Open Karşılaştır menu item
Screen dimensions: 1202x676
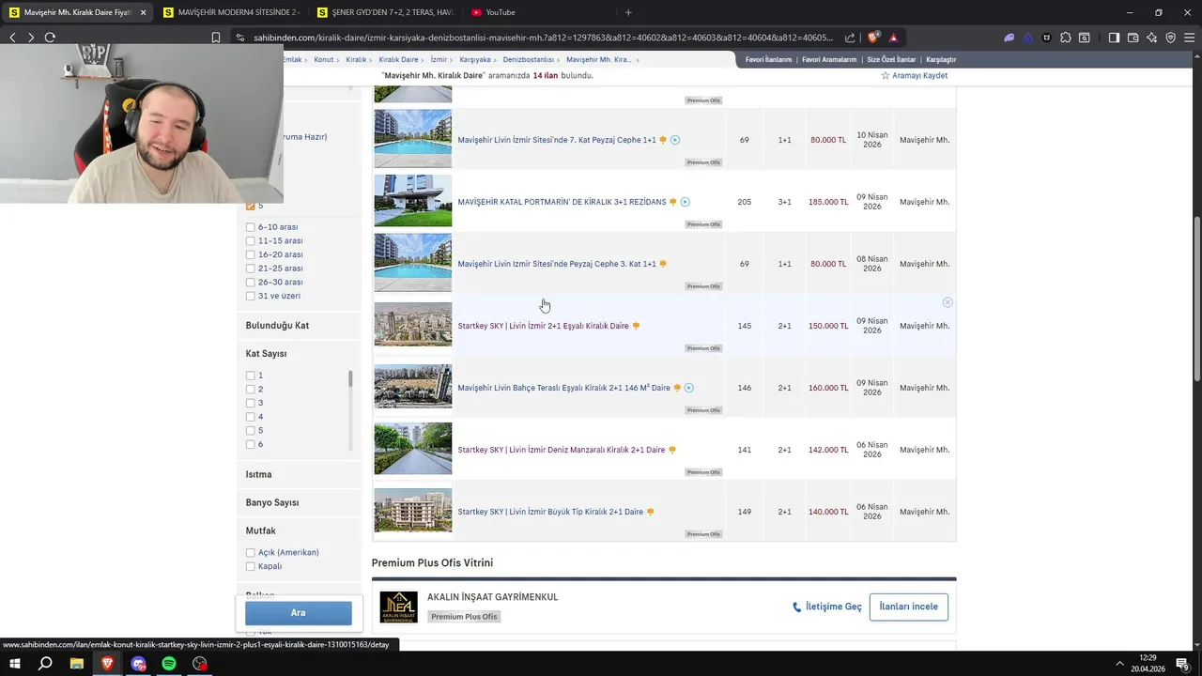(x=941, y=60)
